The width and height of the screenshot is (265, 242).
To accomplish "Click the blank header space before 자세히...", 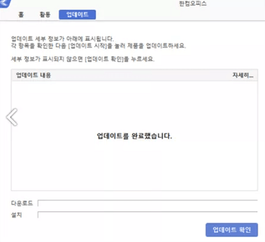I will pos(142,75).
